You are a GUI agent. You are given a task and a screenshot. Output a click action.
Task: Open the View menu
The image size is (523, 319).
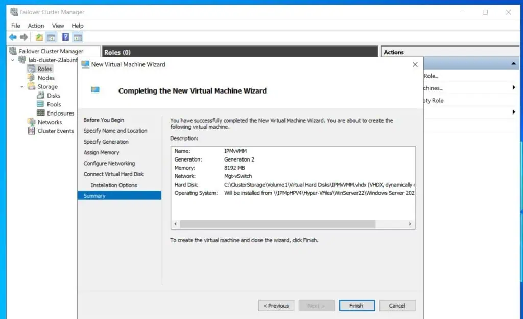pyautogui.click(x=58, y=26)
